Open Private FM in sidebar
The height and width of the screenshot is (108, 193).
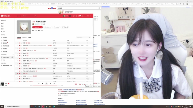coord(3,32)
